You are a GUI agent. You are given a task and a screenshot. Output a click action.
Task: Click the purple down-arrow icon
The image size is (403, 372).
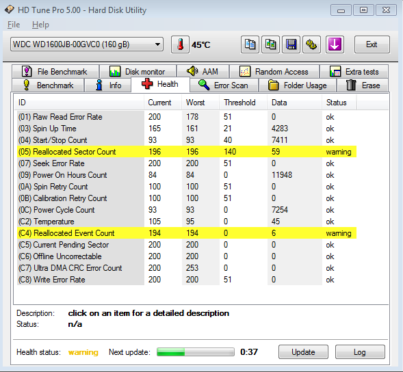(x=335, y=44)
